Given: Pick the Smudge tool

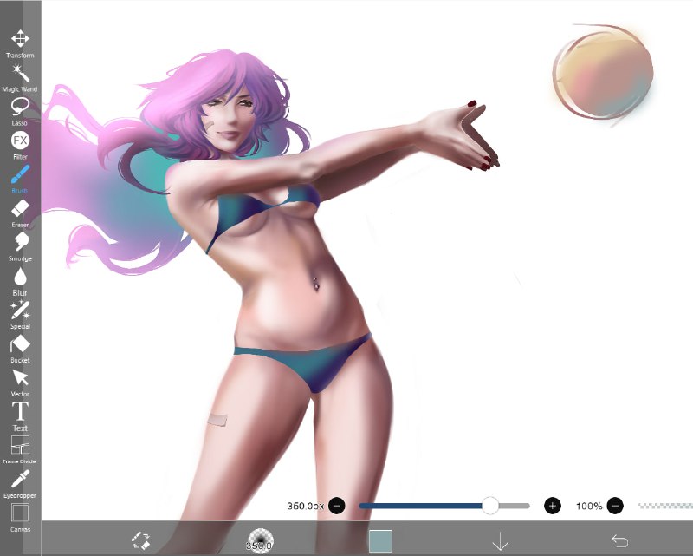Looking at the screenshot, I should pyautogui.click(x=20, y=247).
